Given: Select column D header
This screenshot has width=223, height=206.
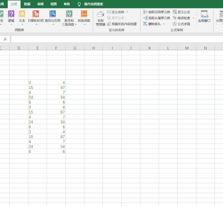Looking at the screenshot, I should (x=19, y=48).
